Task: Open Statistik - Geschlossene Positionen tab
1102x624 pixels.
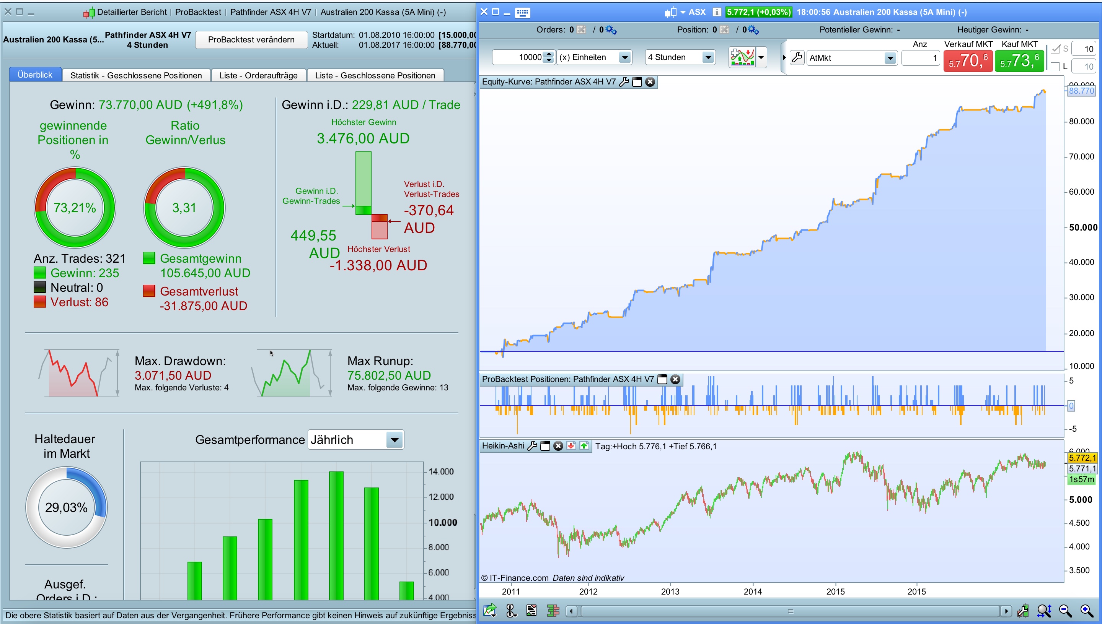Action: tap(136, 75)
